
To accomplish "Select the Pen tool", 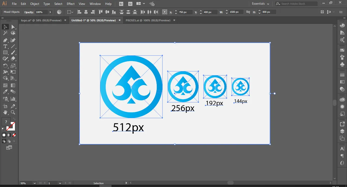I will tap(5, 40).
